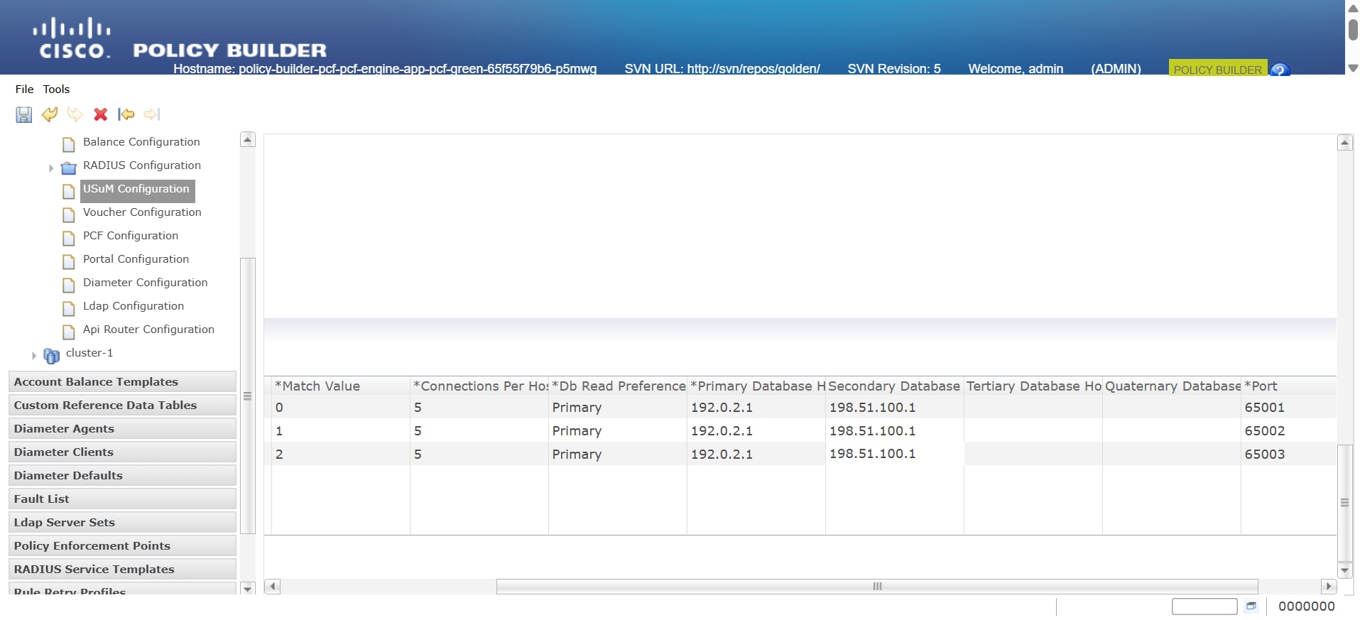
Task: Click the *Connections Per Host column header
Action: pos(479,386)
